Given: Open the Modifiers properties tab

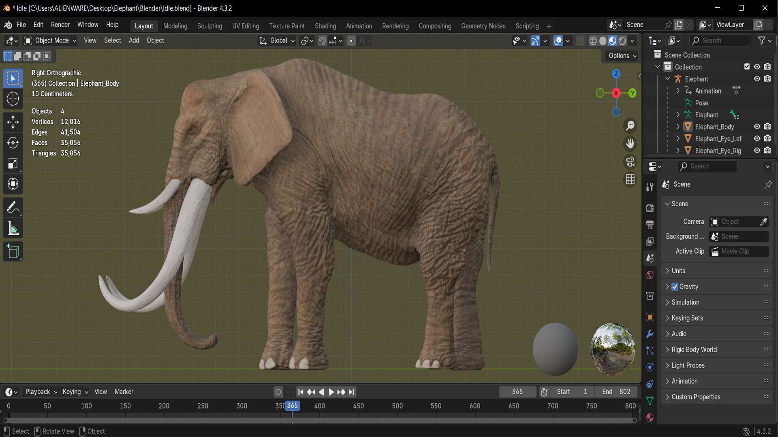Looking at the screenshot, I should pyautogui.click(x=650, y=334).
